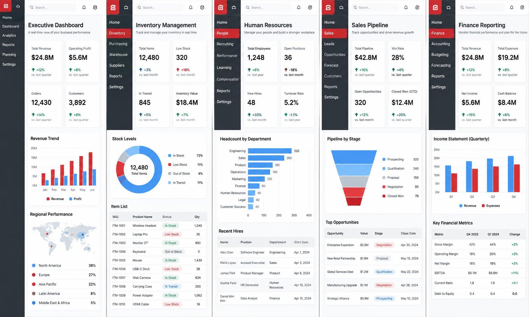This screenshot has height=317, width=529.
Task: Open headset support icon in Inventory Management panel
Action: click(x=126, y=8)
